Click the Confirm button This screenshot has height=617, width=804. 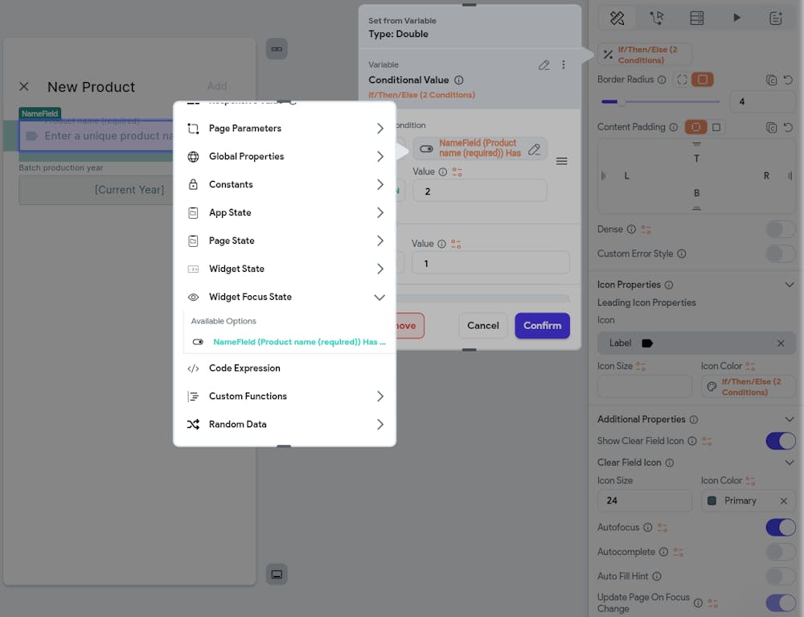click(542, 326)
